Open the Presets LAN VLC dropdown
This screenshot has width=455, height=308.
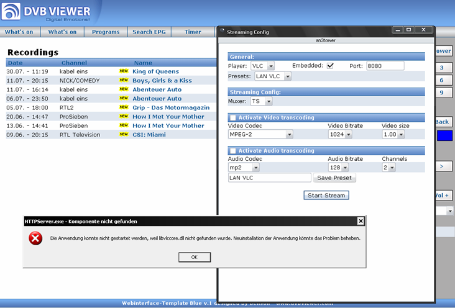(x=273, y=76)
